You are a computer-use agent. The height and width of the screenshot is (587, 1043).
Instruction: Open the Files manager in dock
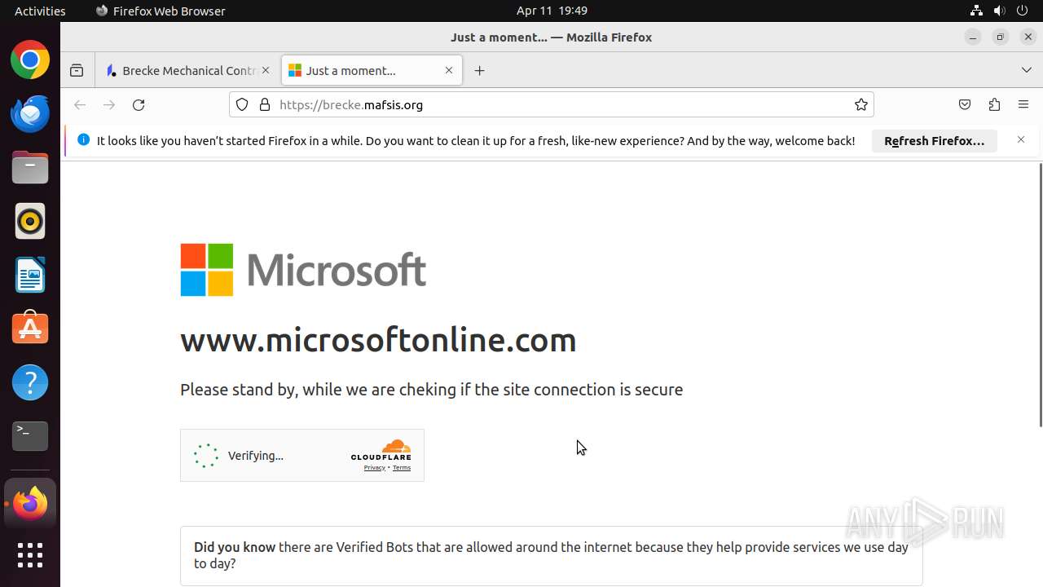30,168
